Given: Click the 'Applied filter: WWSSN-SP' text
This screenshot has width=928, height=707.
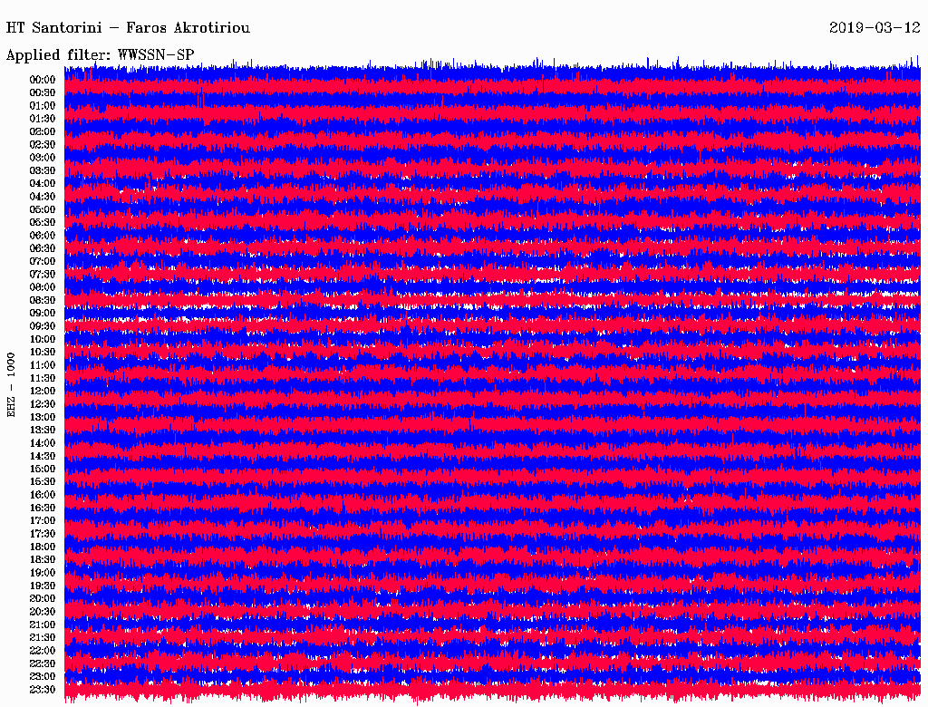Looking at the screenshot, I should (x=100, y=55).
